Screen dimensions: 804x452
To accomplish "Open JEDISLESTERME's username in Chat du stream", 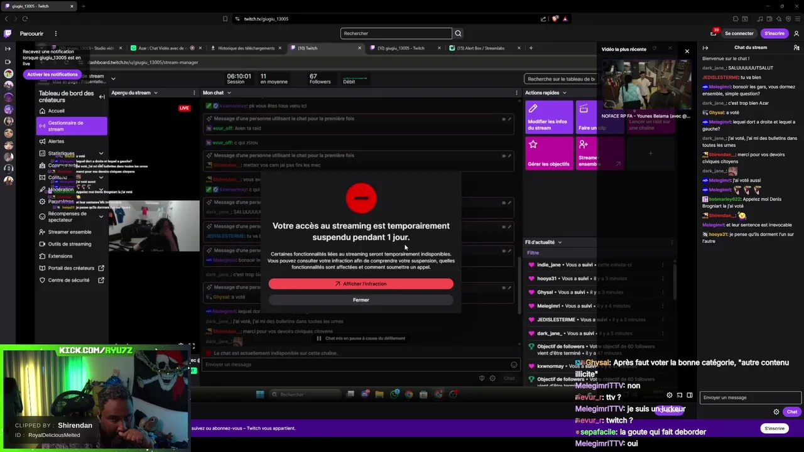I will point(720,77).
